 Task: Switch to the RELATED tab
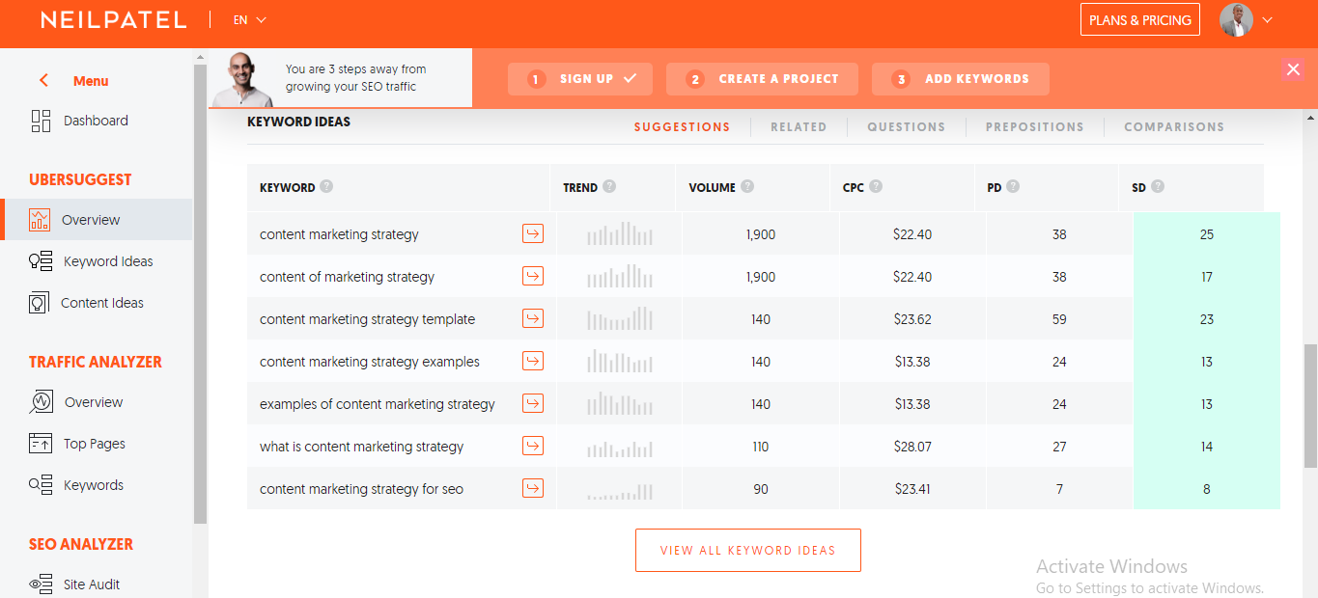(x=799, y=126)
